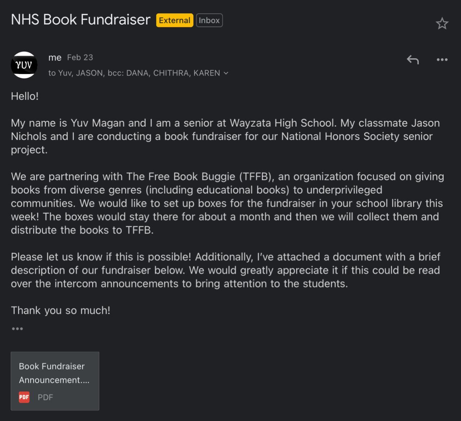The image size is (461, 421).
Task: Click the red PDF file icon
Action: (24, 397)
